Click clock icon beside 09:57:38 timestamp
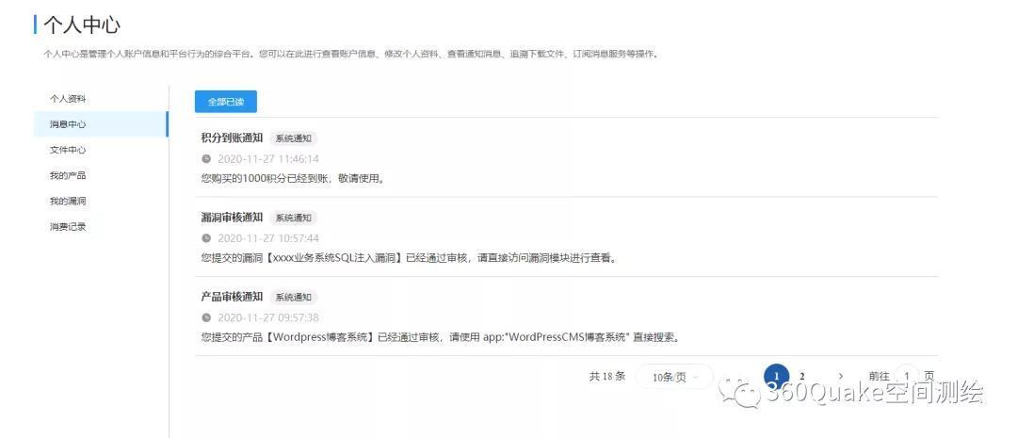The image size is (1017, 438). (206, 317)
